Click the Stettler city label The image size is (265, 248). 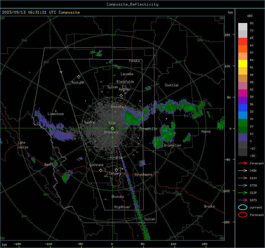click(x=172, y=85)
